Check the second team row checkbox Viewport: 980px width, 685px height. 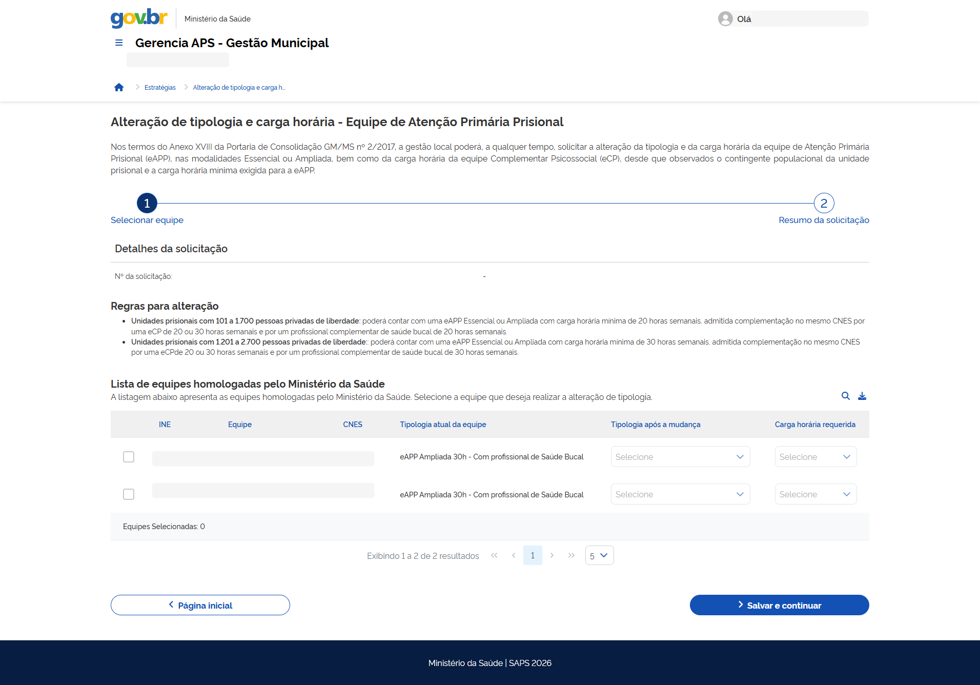(x=129, y=494)
